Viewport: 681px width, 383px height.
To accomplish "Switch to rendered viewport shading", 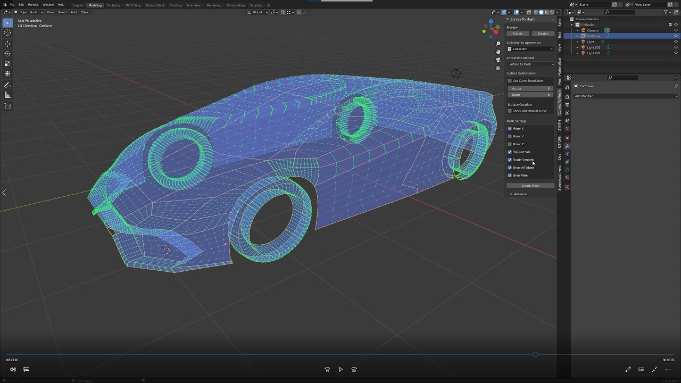I will (552, 12).
